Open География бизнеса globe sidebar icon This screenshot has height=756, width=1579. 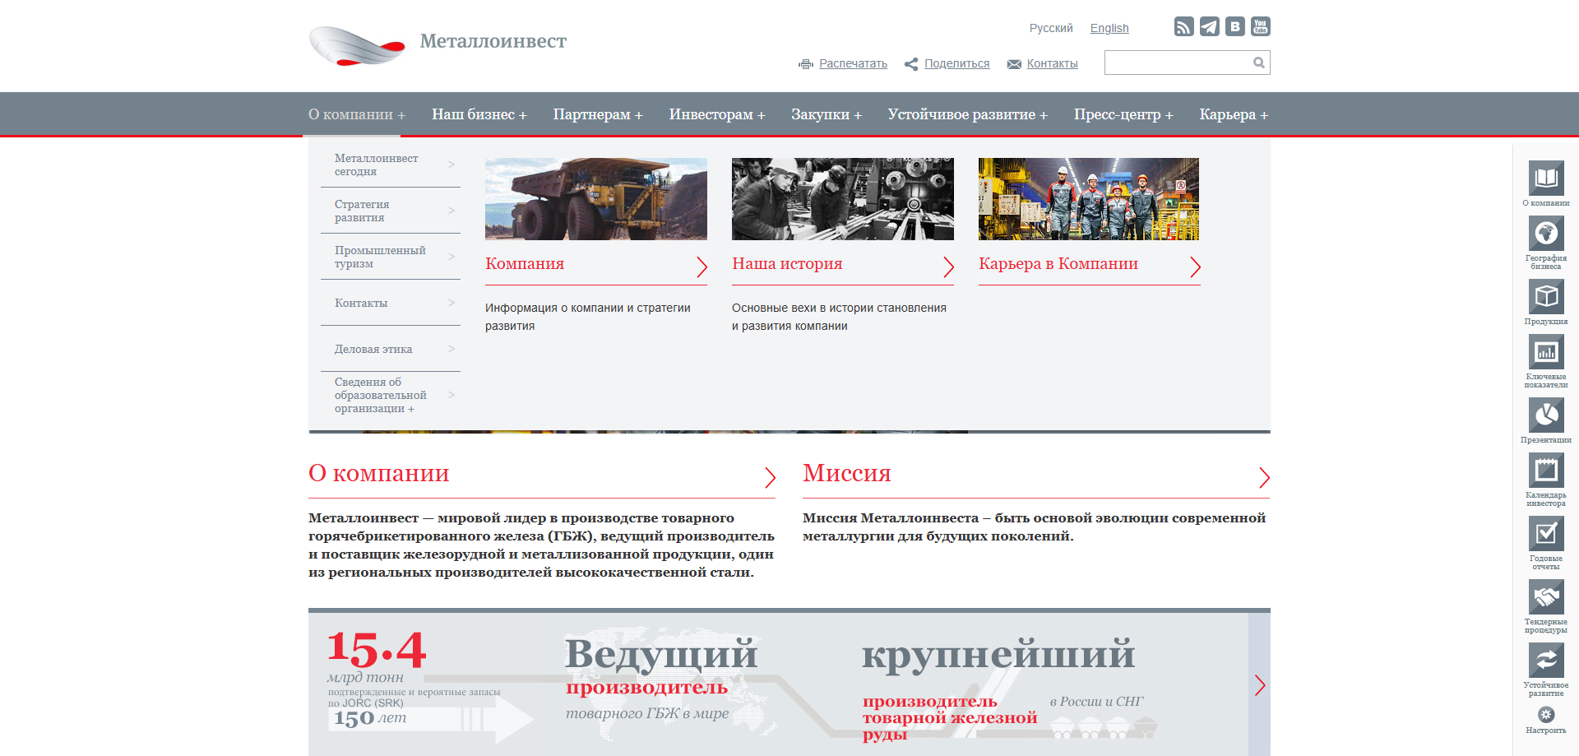[x=1546, y=233]
